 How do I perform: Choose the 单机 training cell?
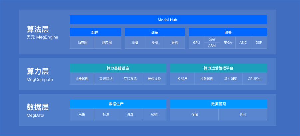coord(135,43)
